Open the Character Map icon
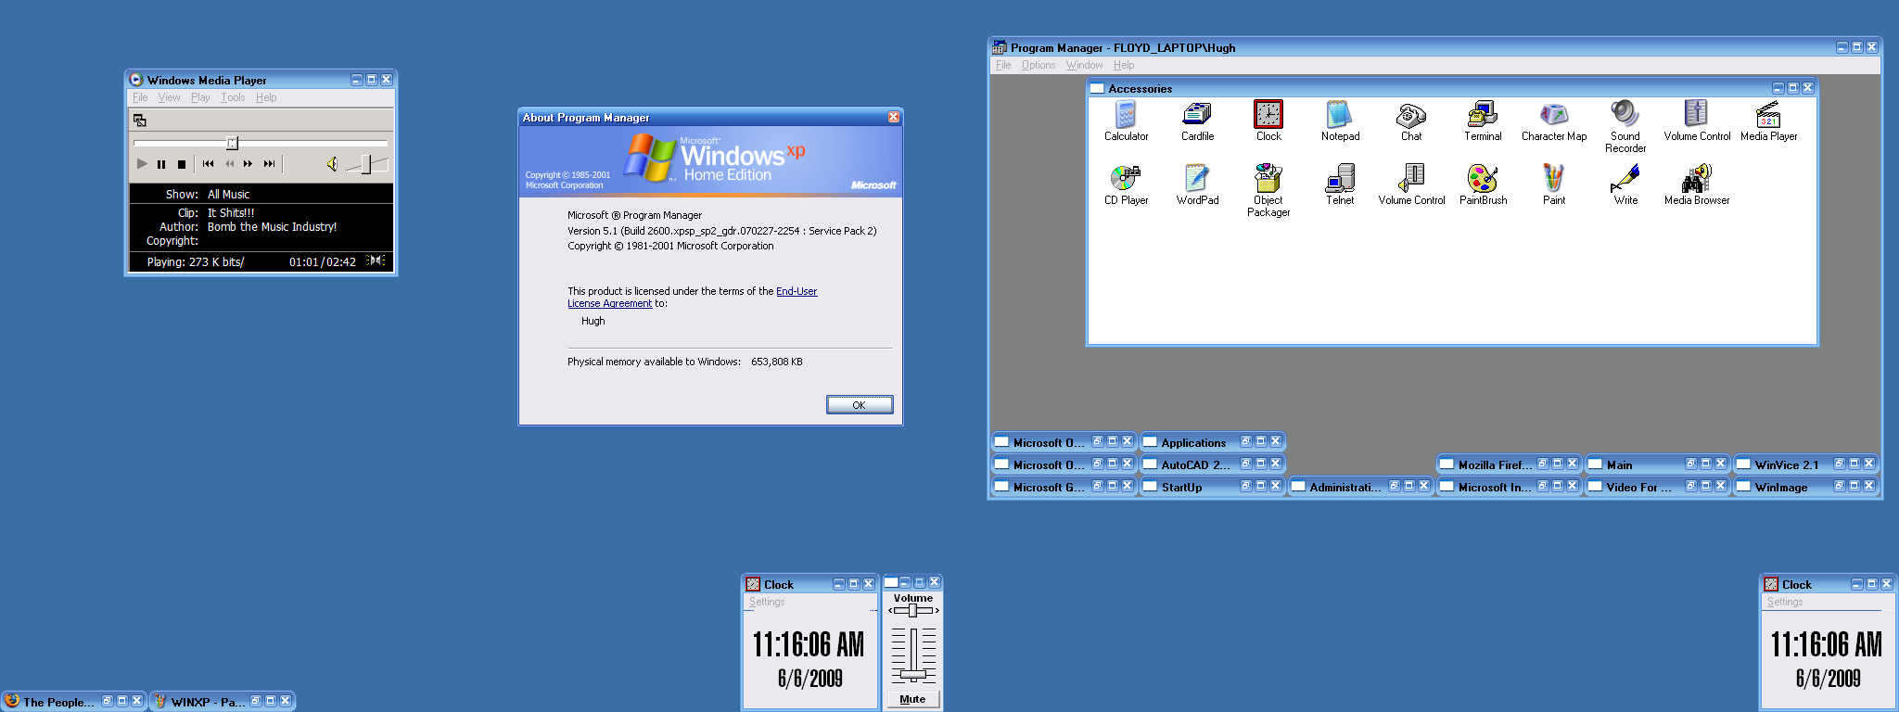Screen dimensions: 1899x712 click(1554, 115)
